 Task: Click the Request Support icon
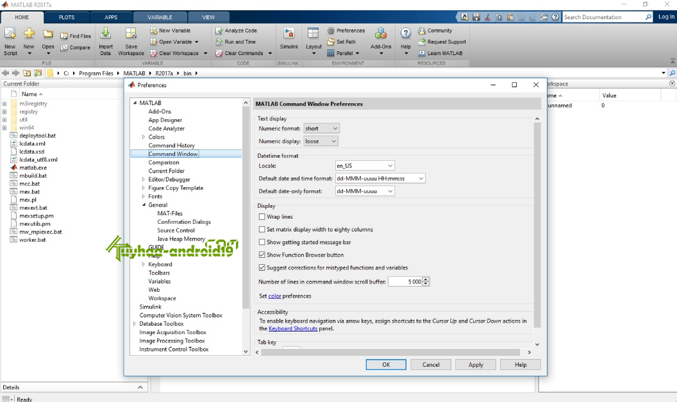[x=422, y=42]
